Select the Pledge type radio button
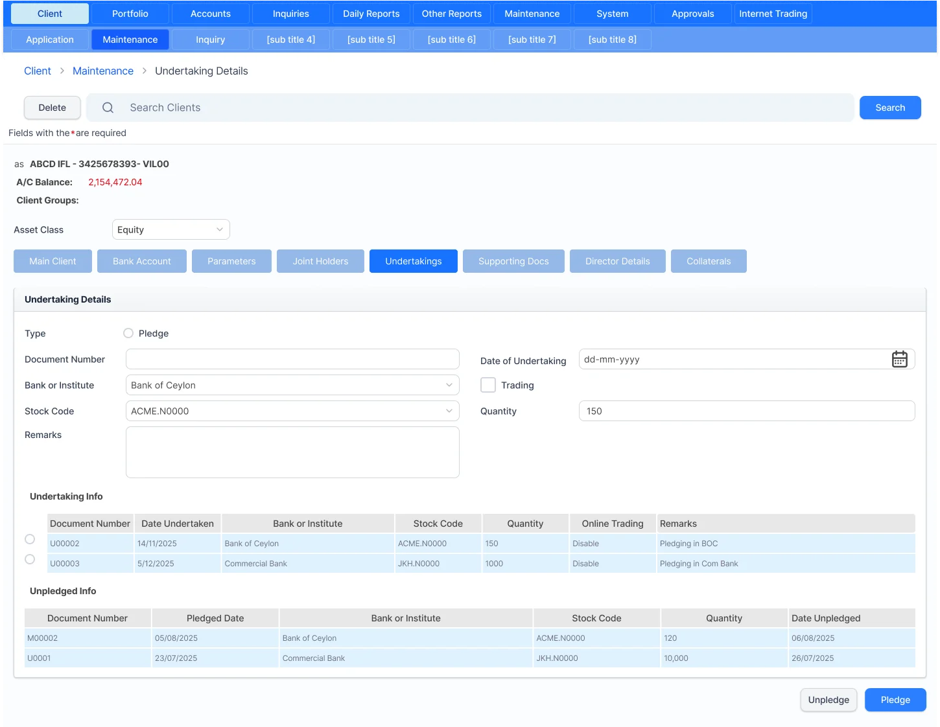Viewport: 940px width, 727px height. (128, 333)
